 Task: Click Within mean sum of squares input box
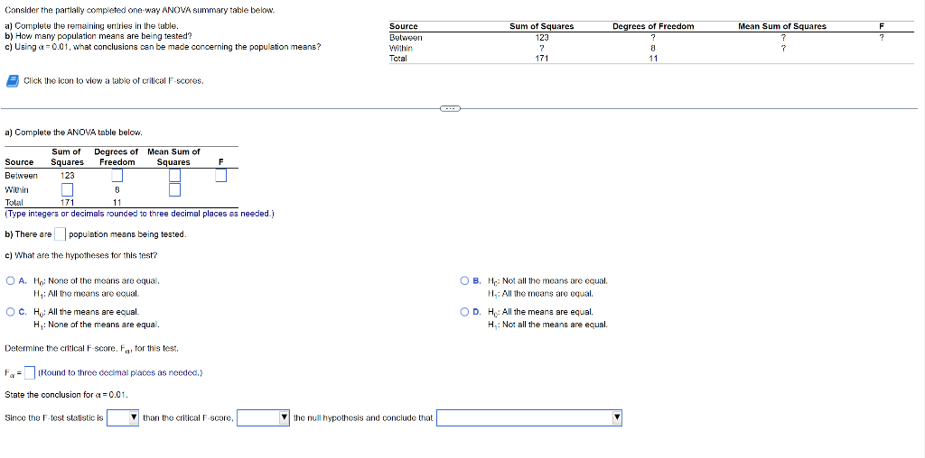(x=174, y=189)
